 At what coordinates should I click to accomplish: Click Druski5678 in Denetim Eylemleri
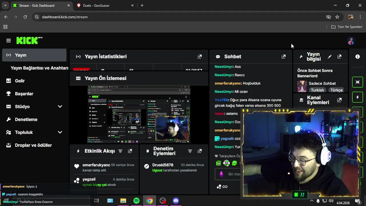[163, 165]
